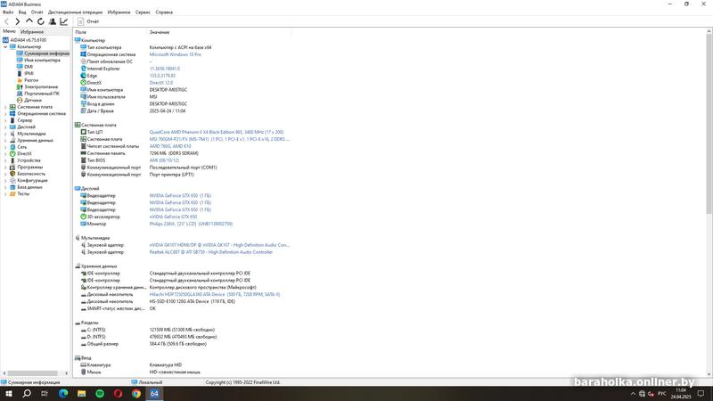Expand the Мультимедиа tree node
Image resolution: width=713 pixels, height=401 pixels.
[x=5, y=134]
